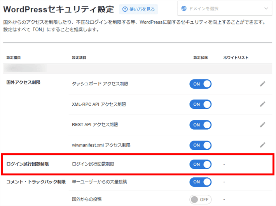This screenshot has height=206, width=276.
Task: Click 設定種目 column header
Action: point(14,58)
